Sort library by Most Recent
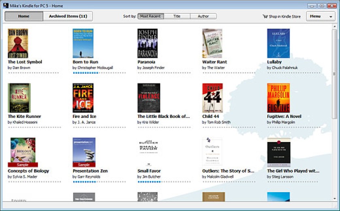 click(x=151, y=16)
